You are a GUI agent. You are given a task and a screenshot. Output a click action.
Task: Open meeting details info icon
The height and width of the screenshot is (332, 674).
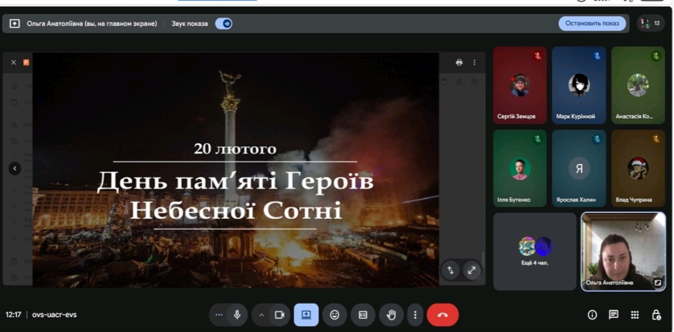(592, 315)
